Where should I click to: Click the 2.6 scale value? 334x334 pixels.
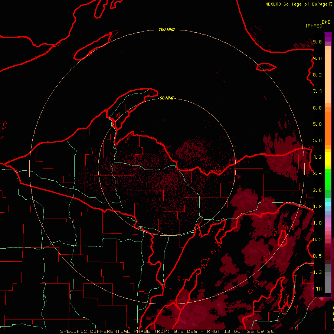(317, 190)
